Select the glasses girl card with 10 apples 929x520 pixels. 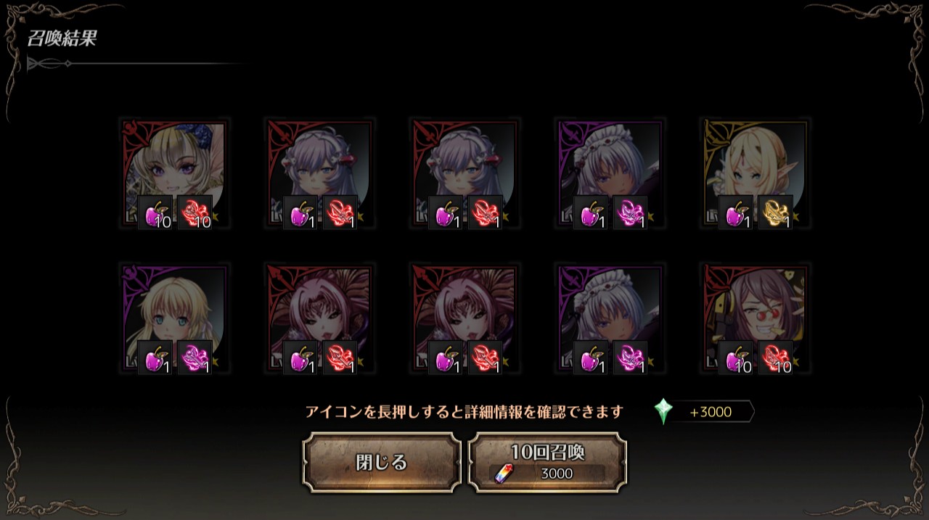tap(755, 319)
